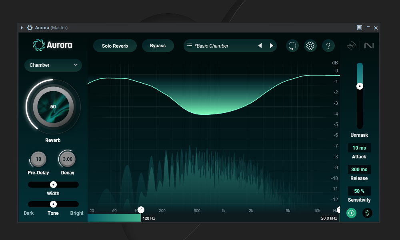This screenshot has width=400, height=240.
Task: Enable the ear listen toggle for Unmask
Action: pyautogui.click(x=367, y=213)
